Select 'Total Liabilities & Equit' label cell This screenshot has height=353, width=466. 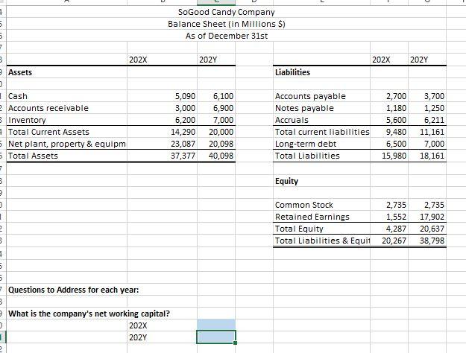click(x=322, y=241)
